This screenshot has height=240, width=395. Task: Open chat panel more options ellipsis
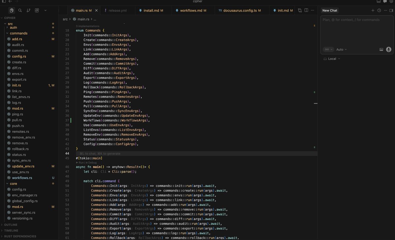point(385,11)
